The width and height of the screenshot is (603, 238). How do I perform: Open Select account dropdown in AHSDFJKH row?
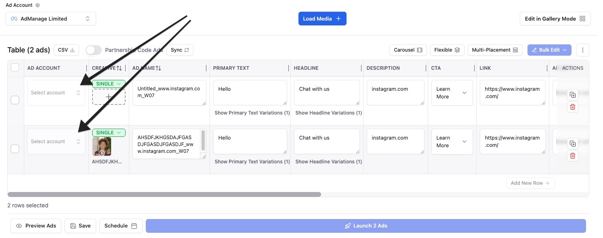(x=56, y=142)
